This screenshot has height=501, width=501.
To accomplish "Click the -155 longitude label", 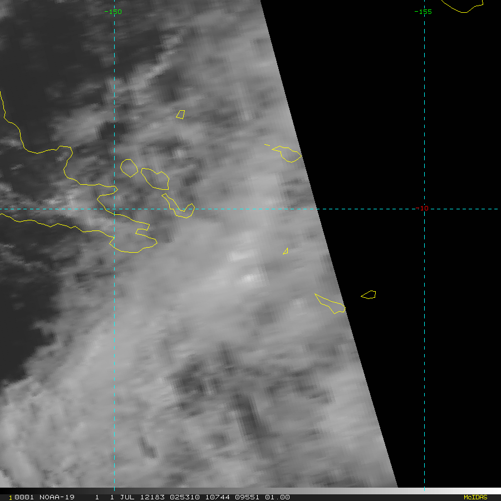I will click(423, 12).
